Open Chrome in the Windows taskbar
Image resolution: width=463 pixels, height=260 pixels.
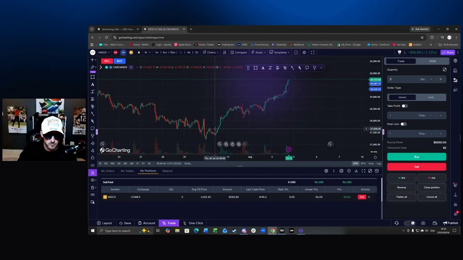tap(272, 231)
